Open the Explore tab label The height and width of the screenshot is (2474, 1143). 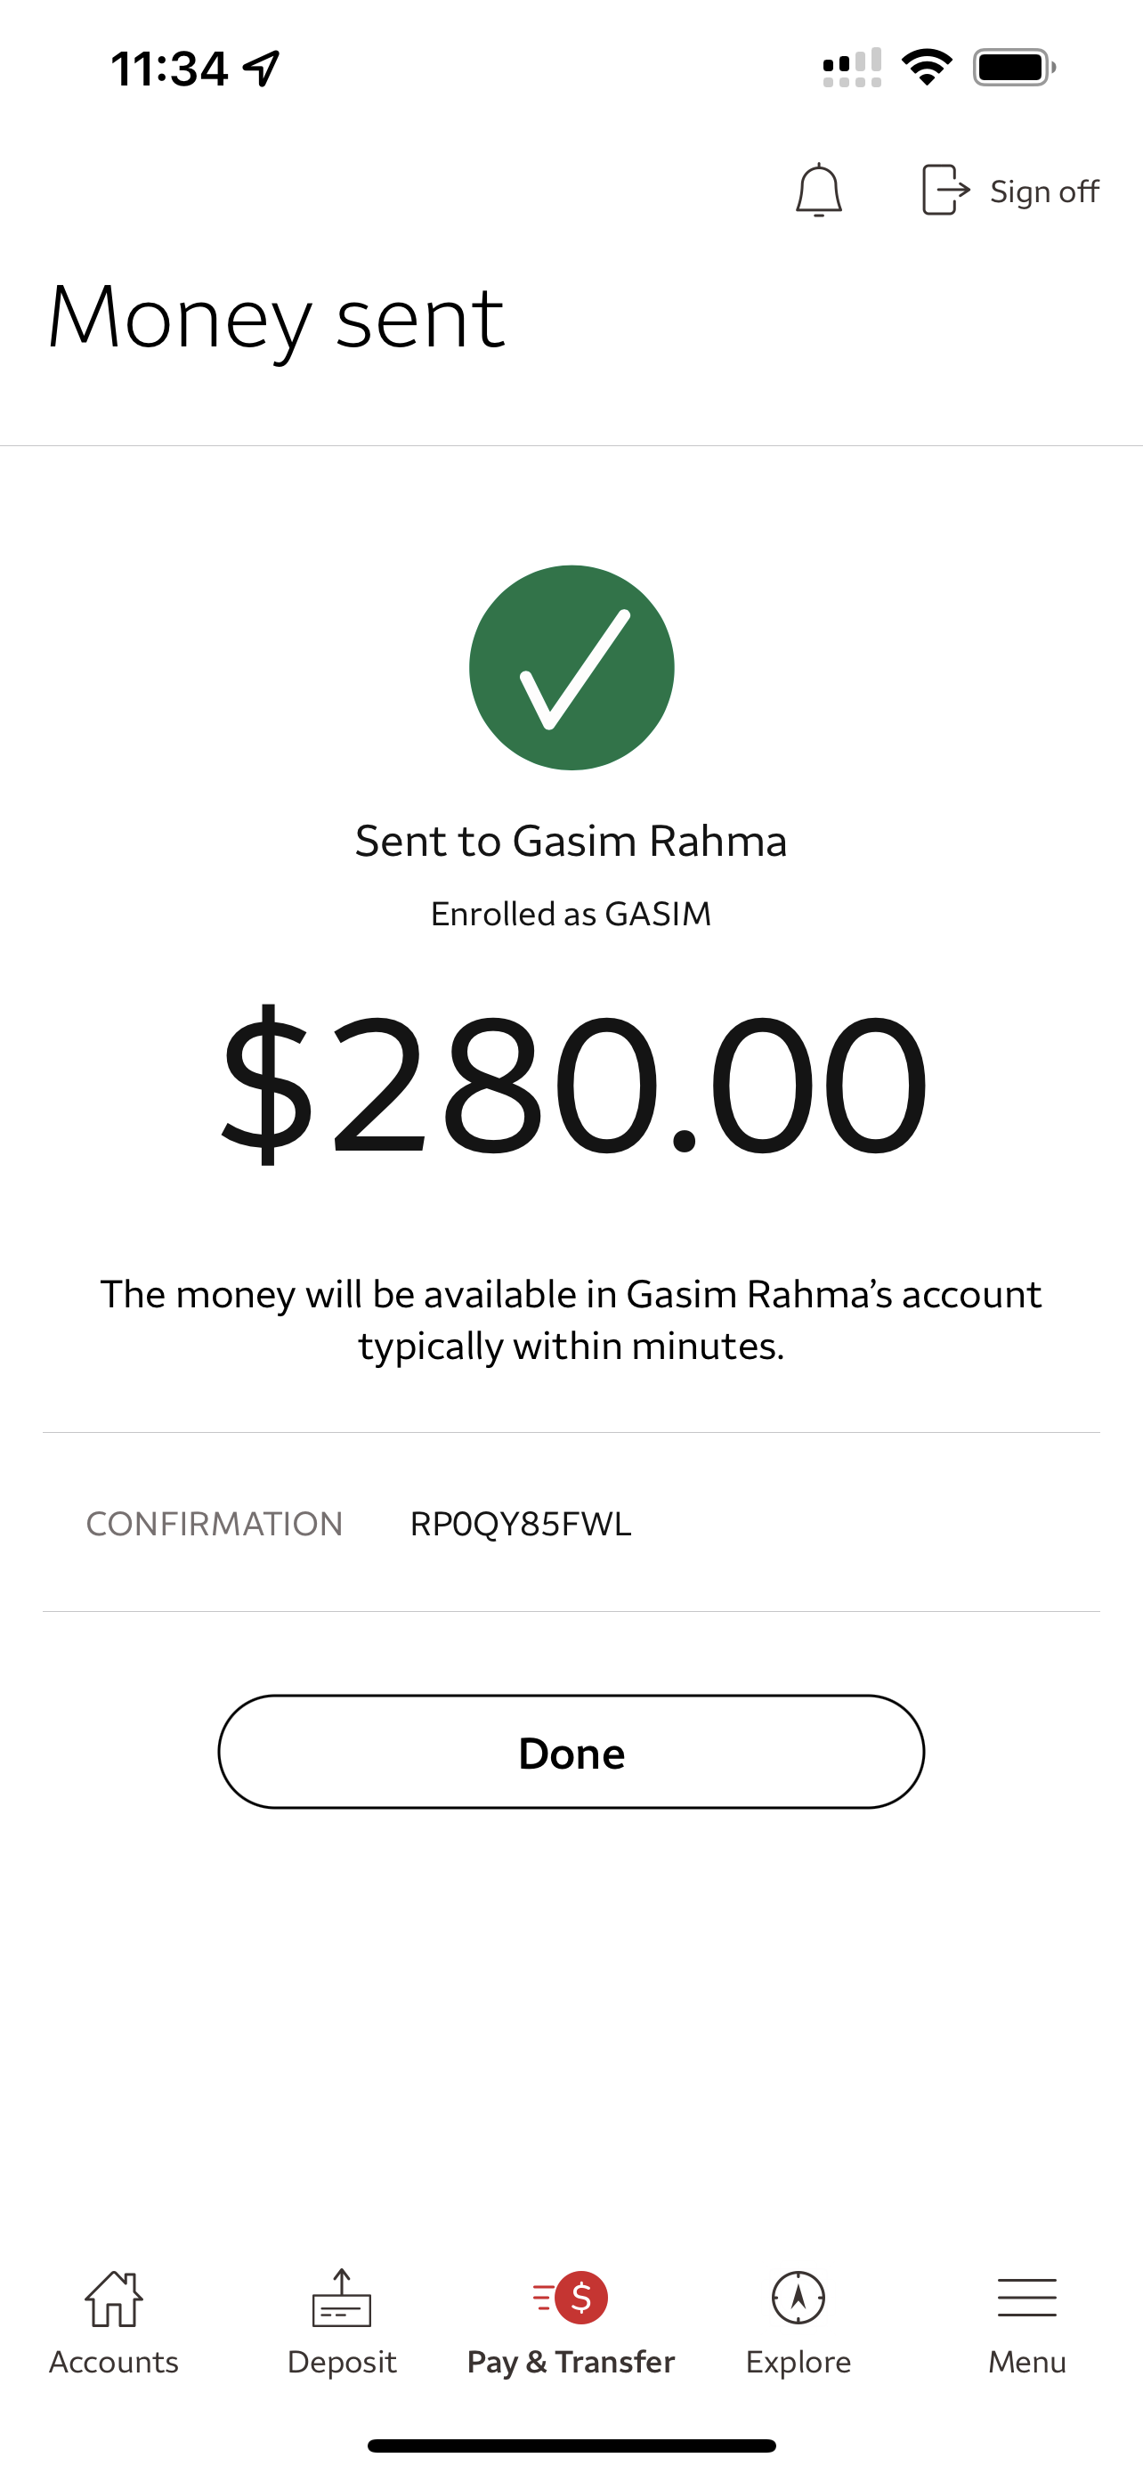point(798,2362)
